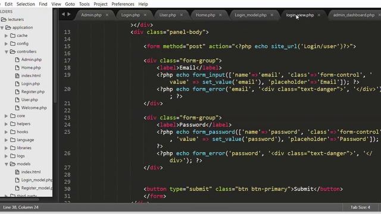Viewport: 381px width, 214px height.
Task: Close the login_view.php tab
Action: (319, 15)
